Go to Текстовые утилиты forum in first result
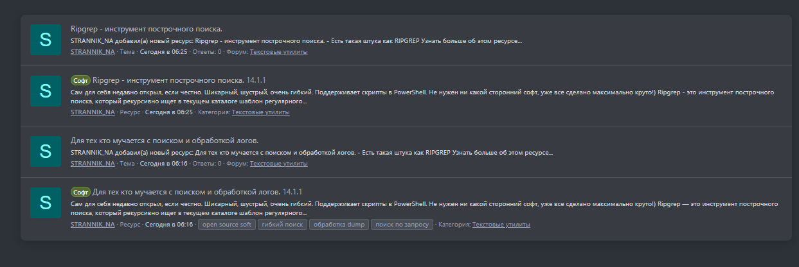Viewport: 799px width, 267px height. pos(279,52)
